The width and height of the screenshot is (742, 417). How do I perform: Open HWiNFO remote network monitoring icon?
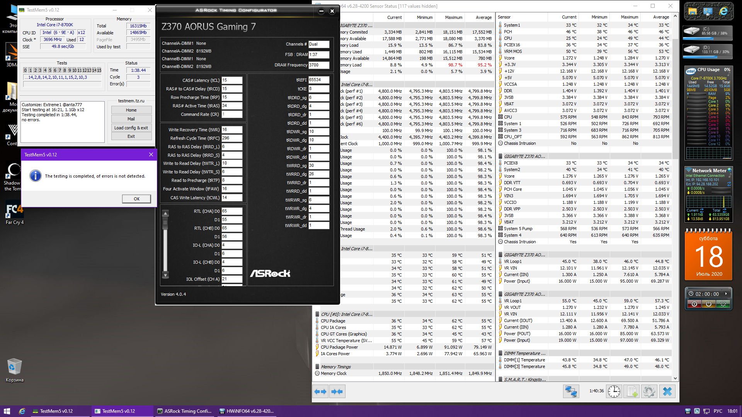pyautogui.click(x=571, y=392)
